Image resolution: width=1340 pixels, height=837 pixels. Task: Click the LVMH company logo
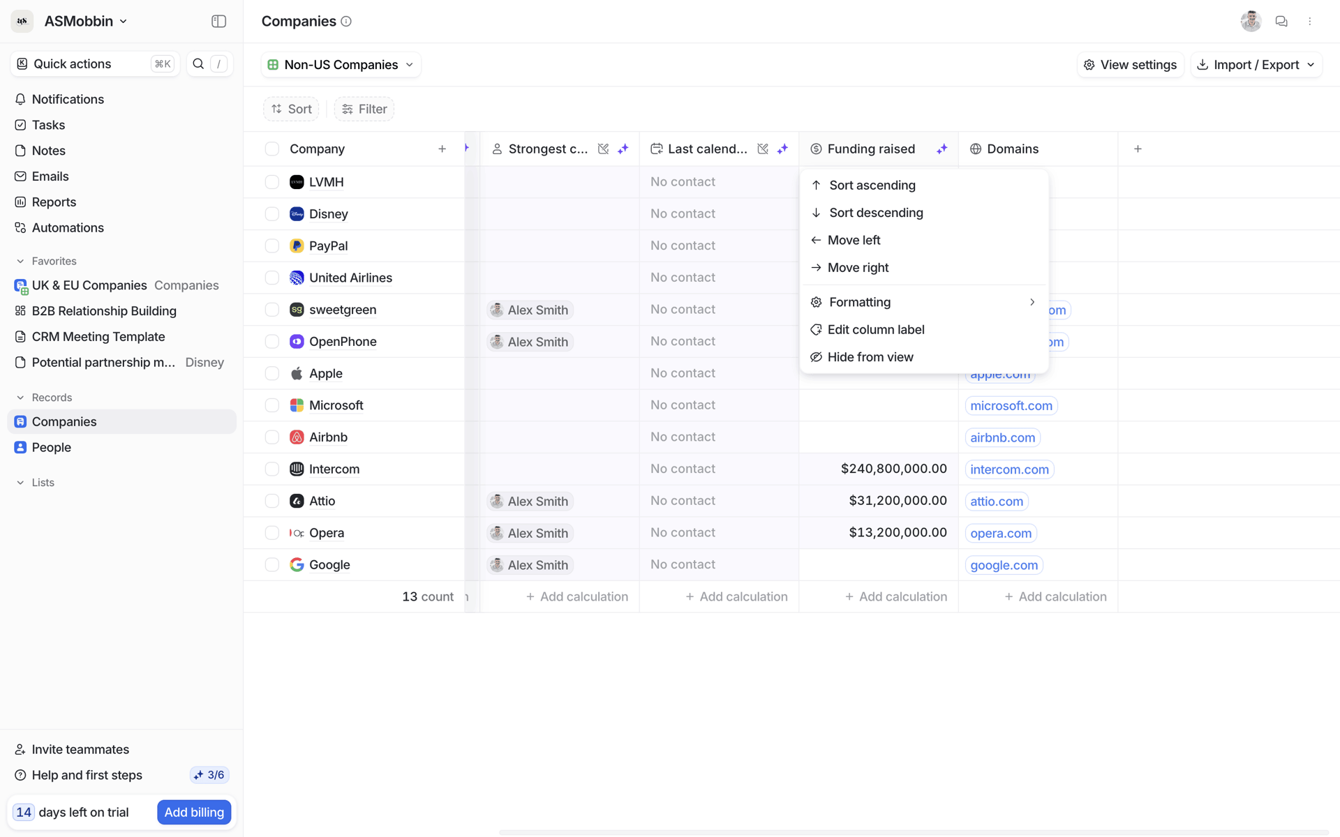pyautogui.click(x=297, y=182)
